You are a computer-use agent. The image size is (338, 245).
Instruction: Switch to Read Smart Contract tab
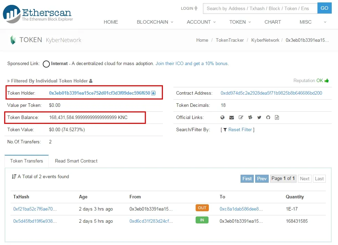76,161
